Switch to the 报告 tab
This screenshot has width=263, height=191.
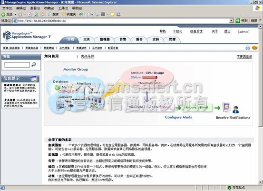pyautogui.click(x=139, y=40)
